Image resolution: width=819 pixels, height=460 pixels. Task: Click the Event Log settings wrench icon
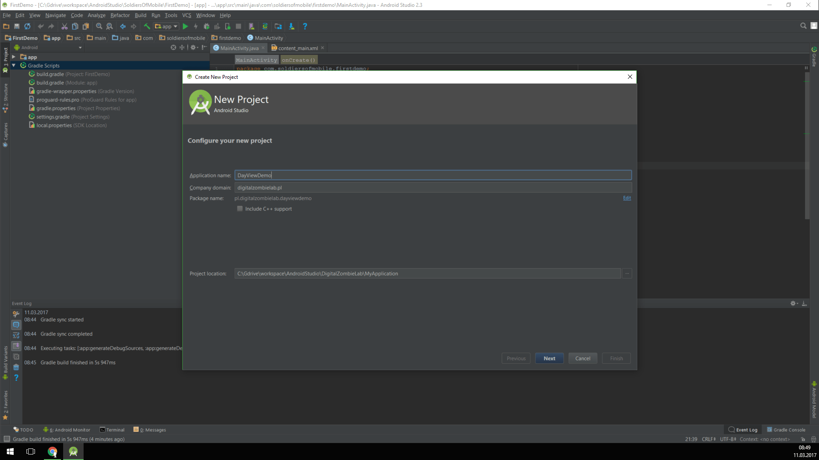tap(16, 314)
